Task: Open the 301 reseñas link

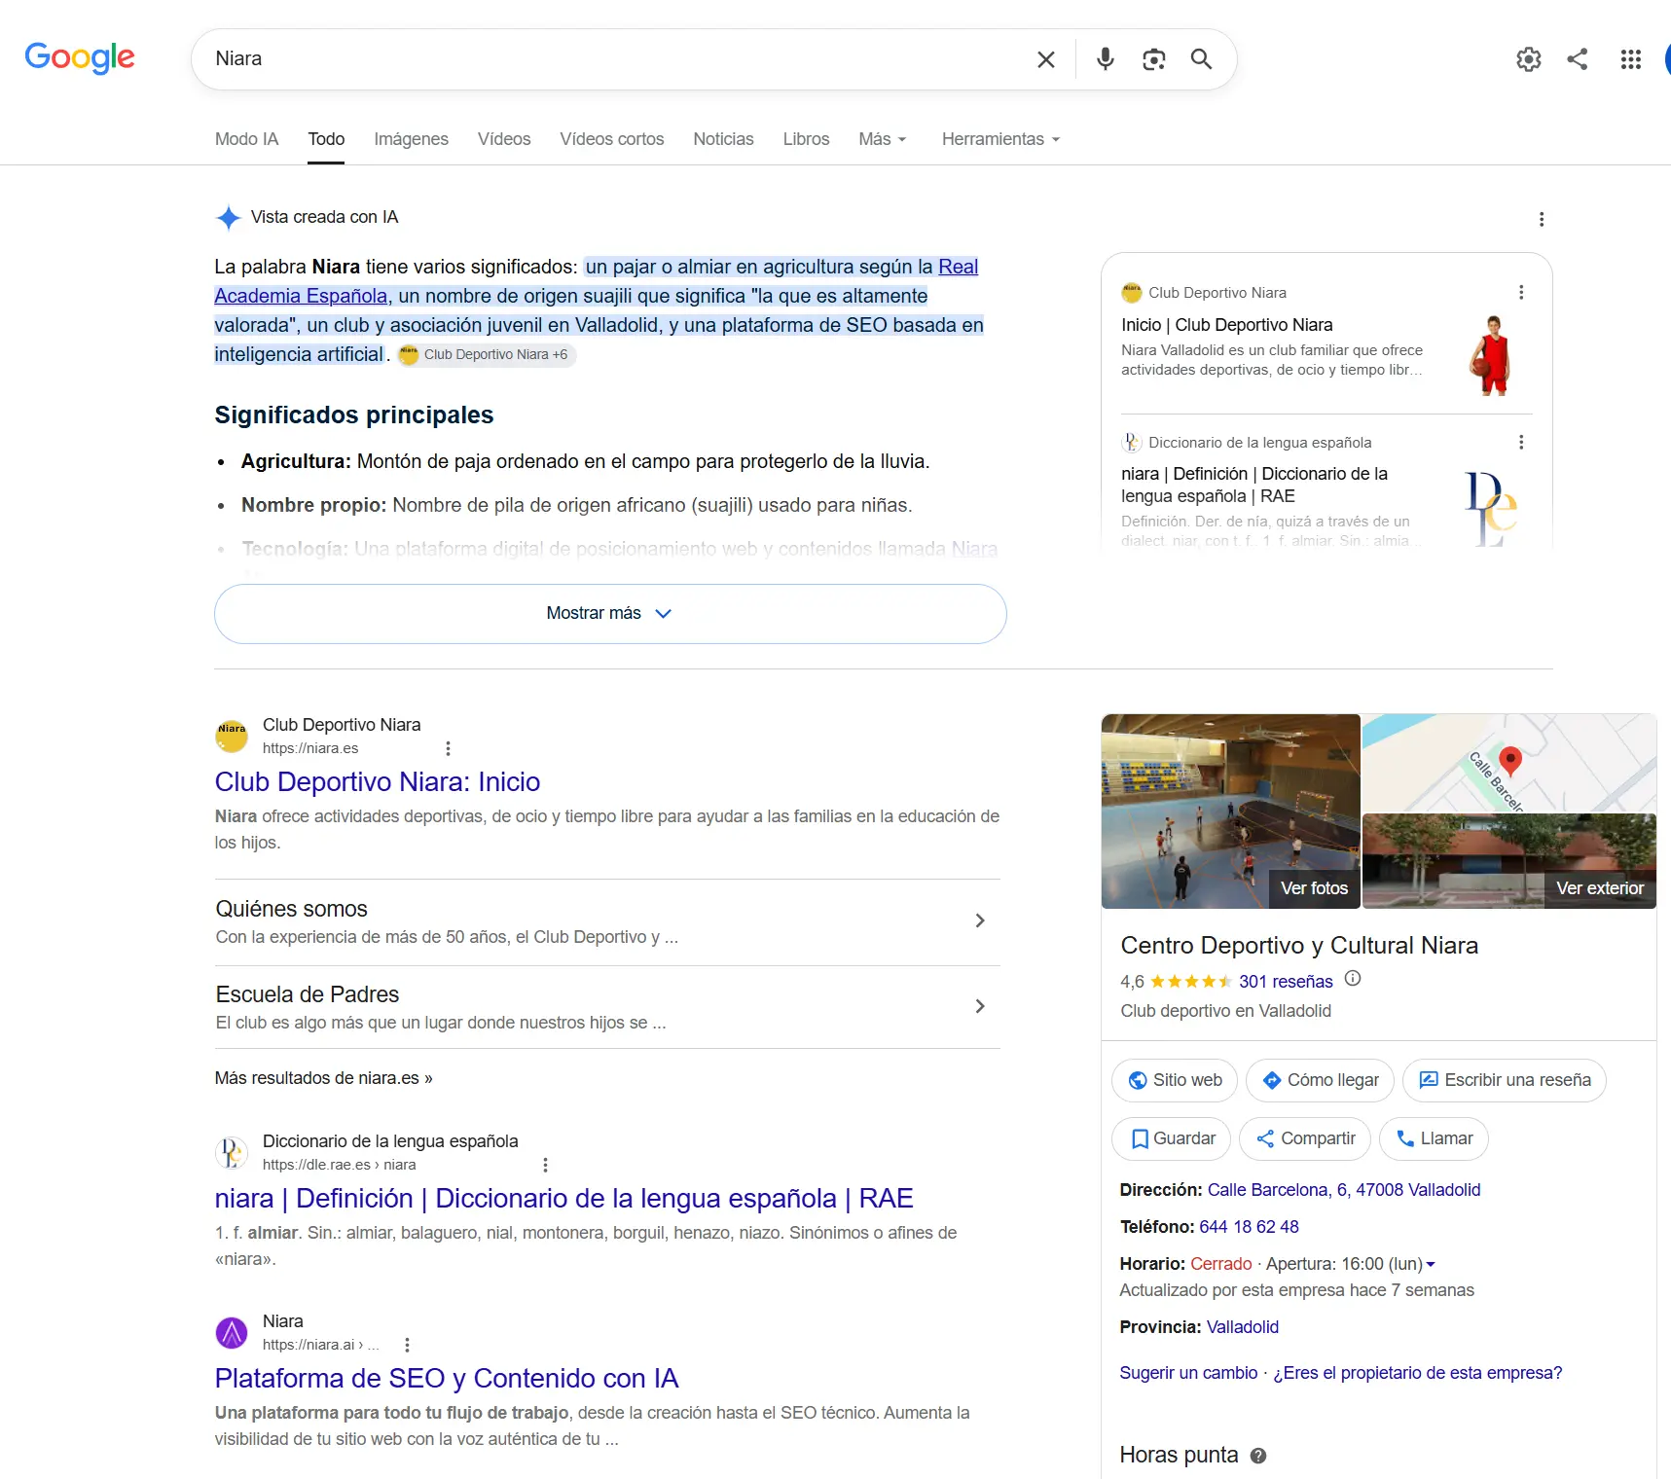Action: point(1286,982)
